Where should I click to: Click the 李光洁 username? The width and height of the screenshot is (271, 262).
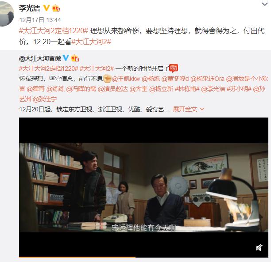[30, 8]
